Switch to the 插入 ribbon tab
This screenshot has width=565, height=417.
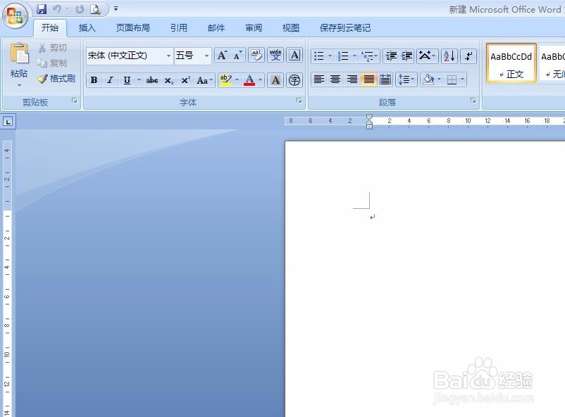(x=87, y=28)
